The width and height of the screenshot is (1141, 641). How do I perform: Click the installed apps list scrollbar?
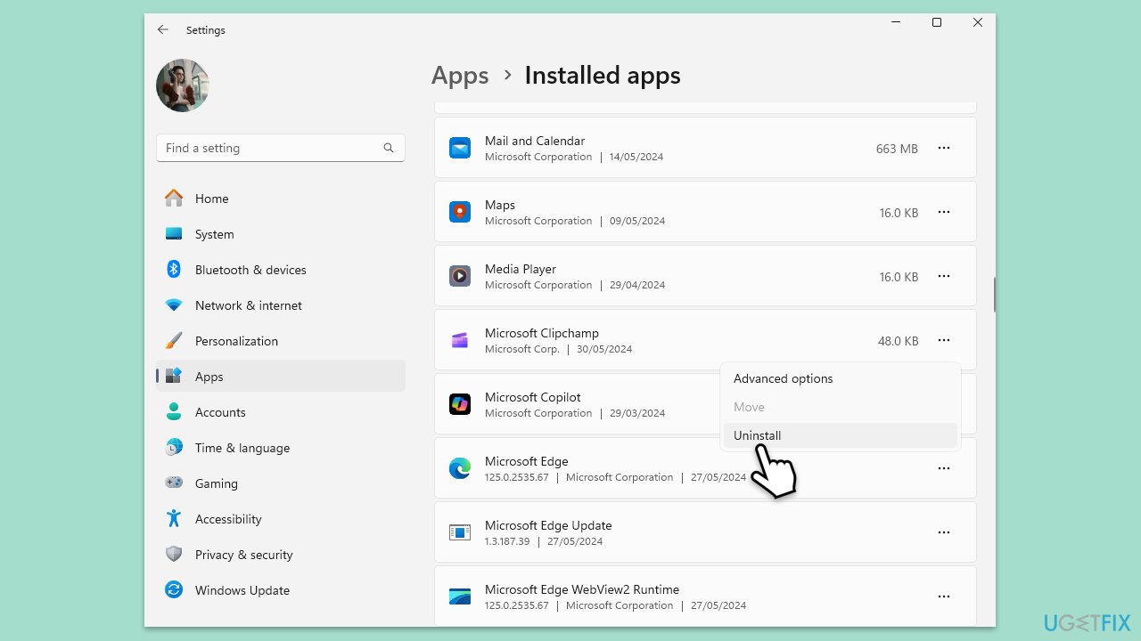pyautogui.click(x=994, y=295)
